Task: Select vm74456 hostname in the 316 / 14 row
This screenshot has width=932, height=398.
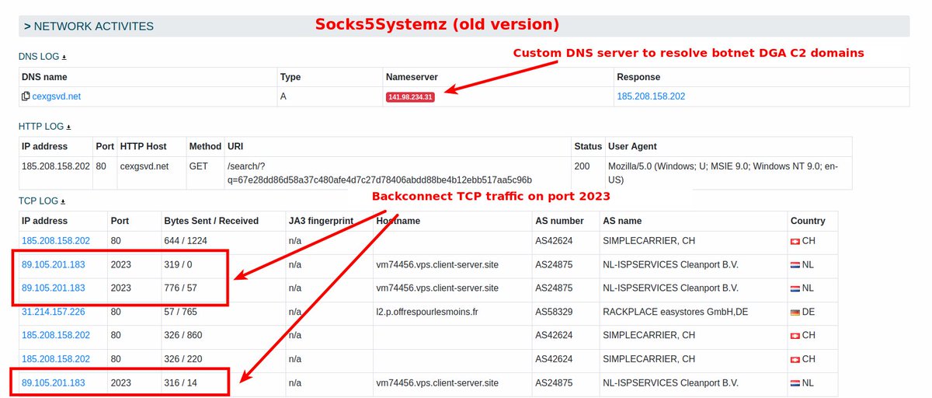Action: pyautogui.click(x=437, y=382)
